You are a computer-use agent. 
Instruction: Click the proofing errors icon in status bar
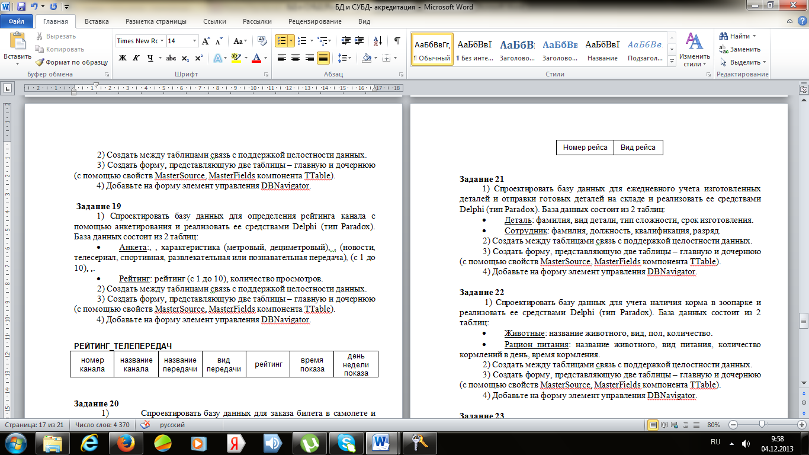[x=145, y=425]
